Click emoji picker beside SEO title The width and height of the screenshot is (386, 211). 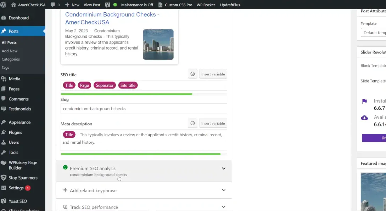pyautogui.click(x=192, y=74)
